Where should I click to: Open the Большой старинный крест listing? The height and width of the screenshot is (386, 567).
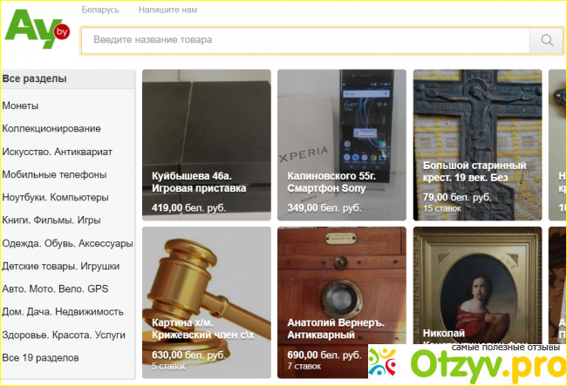tap(477, 146)
